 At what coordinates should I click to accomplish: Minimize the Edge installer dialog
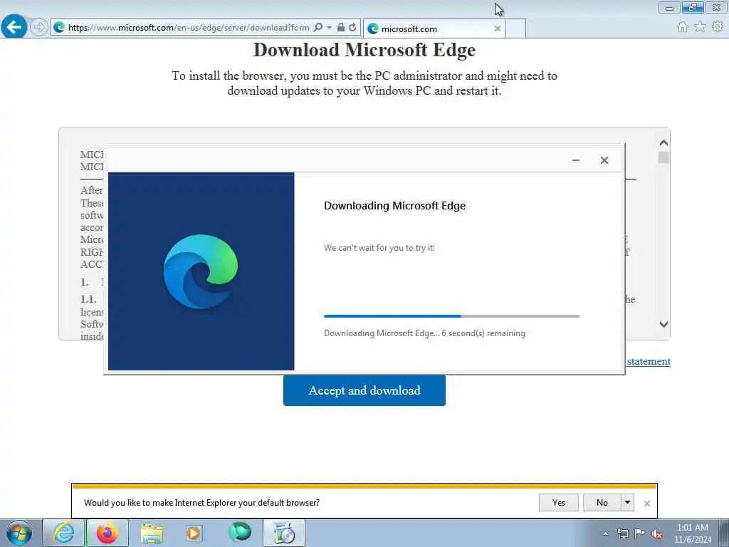(575, 160)
